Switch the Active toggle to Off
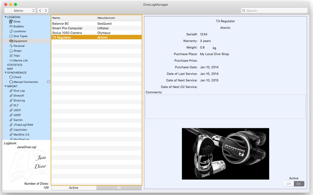Viewport: 313px width, 195px height. tap(288, 184)
